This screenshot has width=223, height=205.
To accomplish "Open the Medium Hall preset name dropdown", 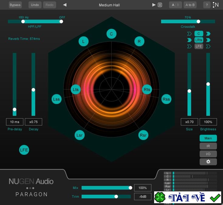I will 109,5.
